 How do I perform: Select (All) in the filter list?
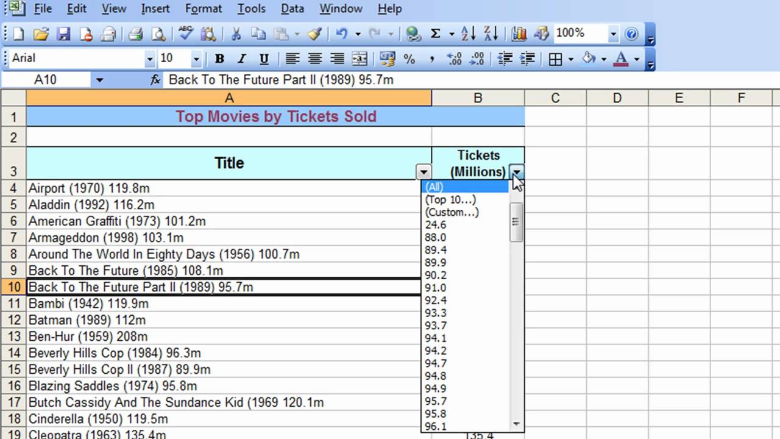(x=466, y=187)
